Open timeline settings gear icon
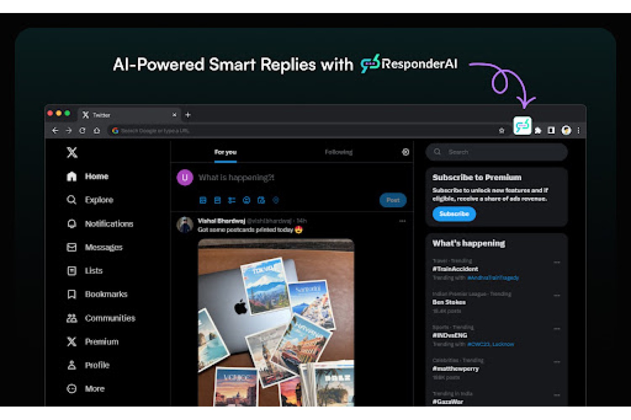The height and width of the screenshot is (420, 631). tap(406, 152)
